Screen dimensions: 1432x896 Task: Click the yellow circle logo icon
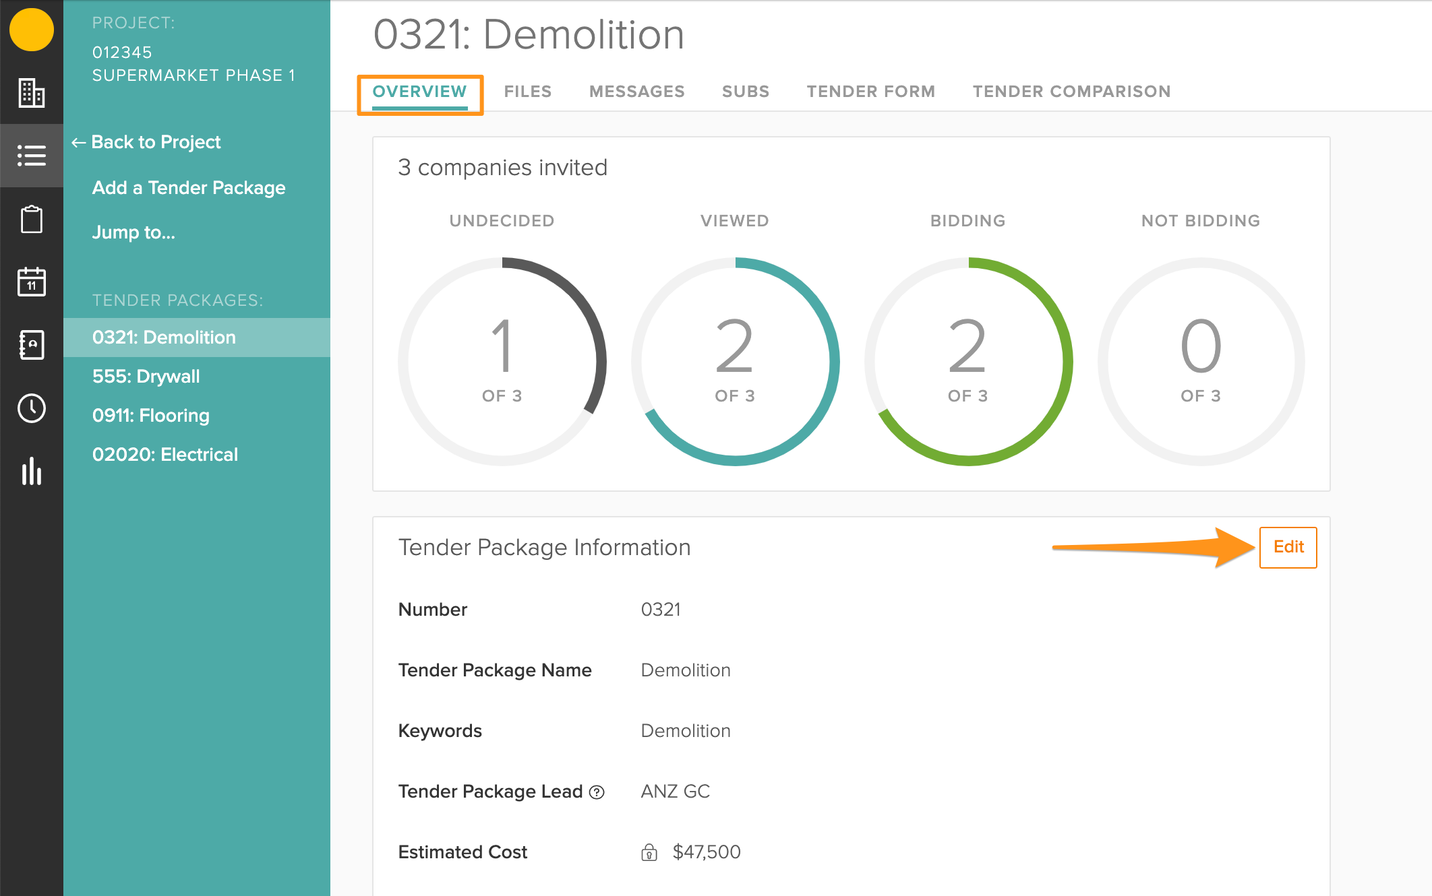(x=31, y=30)
